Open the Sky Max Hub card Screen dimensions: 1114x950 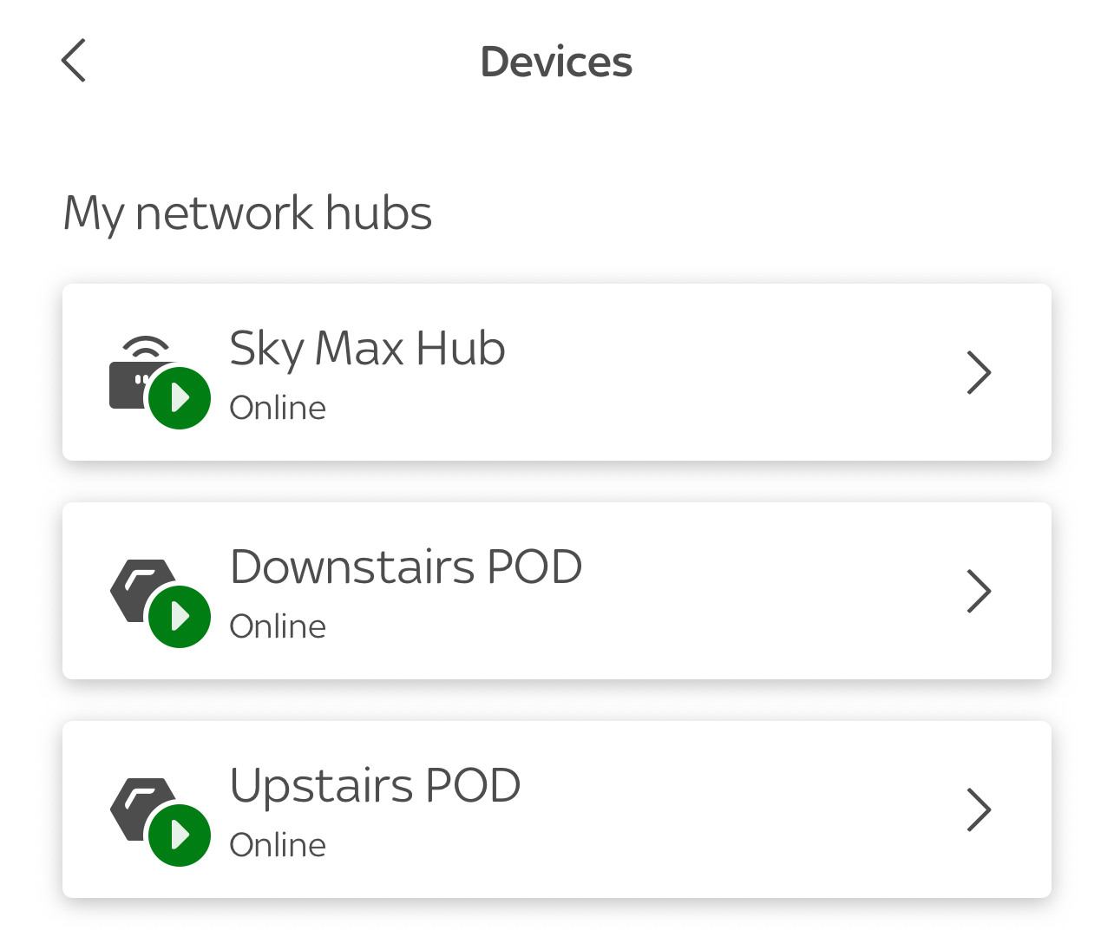pyautogui.click(x=556, y=372)
